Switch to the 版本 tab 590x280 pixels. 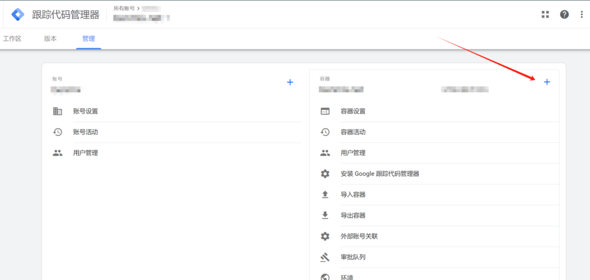(x=51, y=39)
